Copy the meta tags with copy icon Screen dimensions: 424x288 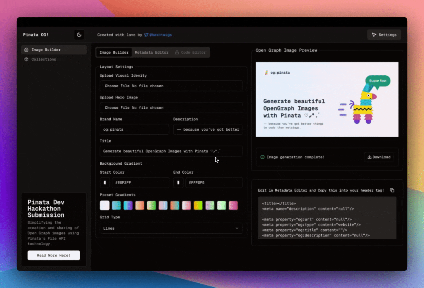point(392,190)
